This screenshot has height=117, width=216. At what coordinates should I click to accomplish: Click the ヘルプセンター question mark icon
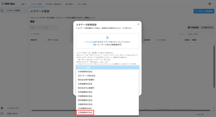2,108
